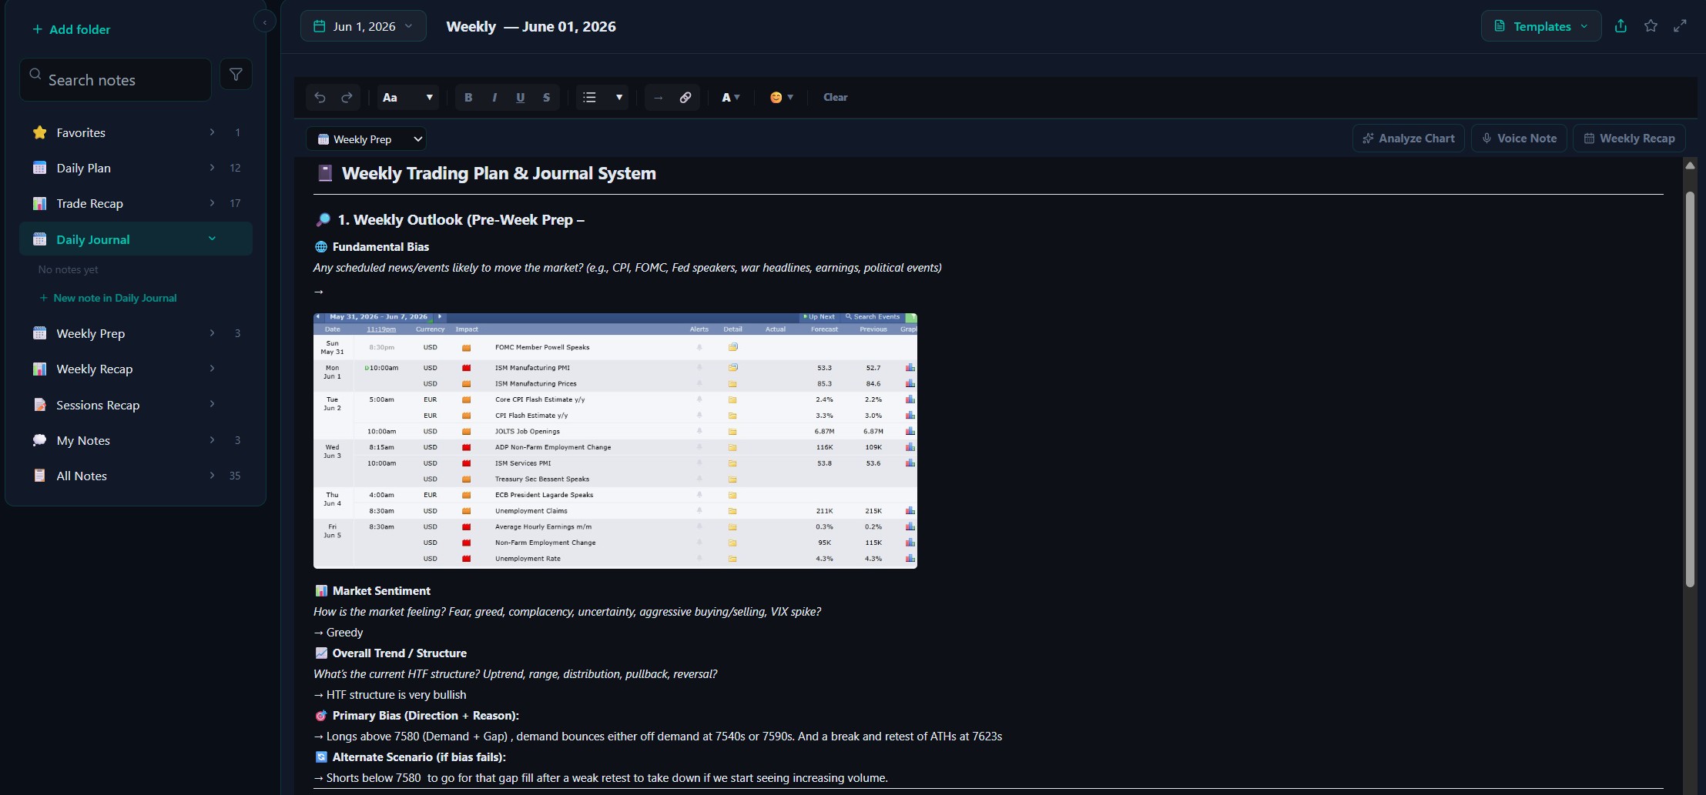
Task: Click the Search notes field
Action: (x=116, y=80)
